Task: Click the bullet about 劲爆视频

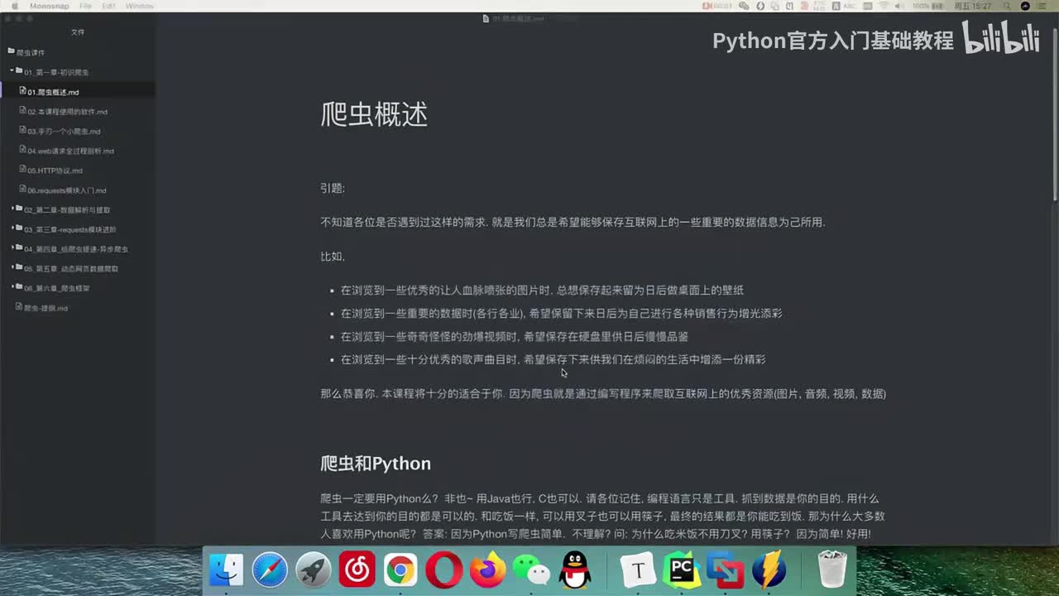Action: pos(515,337)
